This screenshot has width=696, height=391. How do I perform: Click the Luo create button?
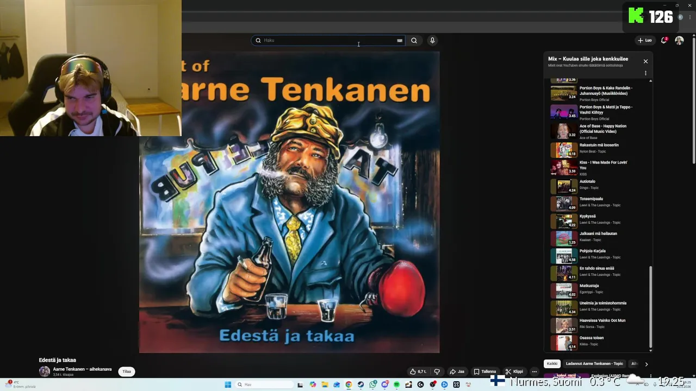645,40
